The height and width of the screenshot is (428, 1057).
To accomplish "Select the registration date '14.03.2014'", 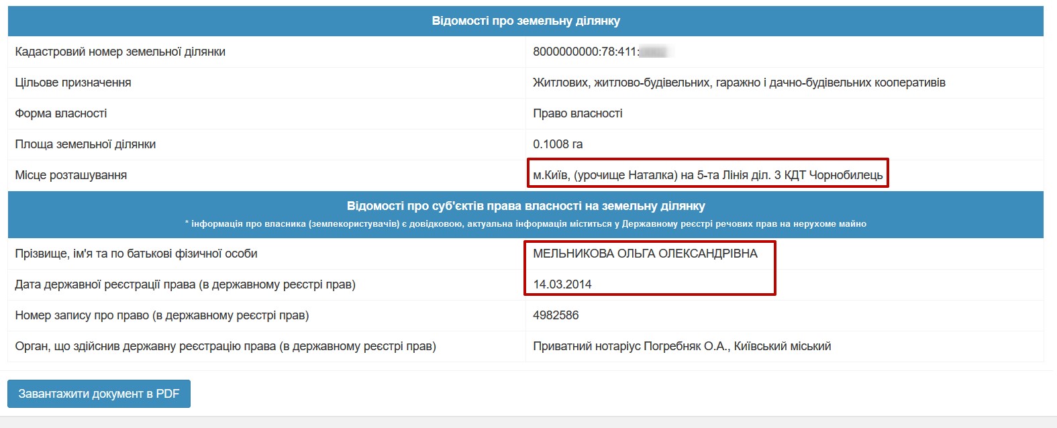I will [562, 284].
